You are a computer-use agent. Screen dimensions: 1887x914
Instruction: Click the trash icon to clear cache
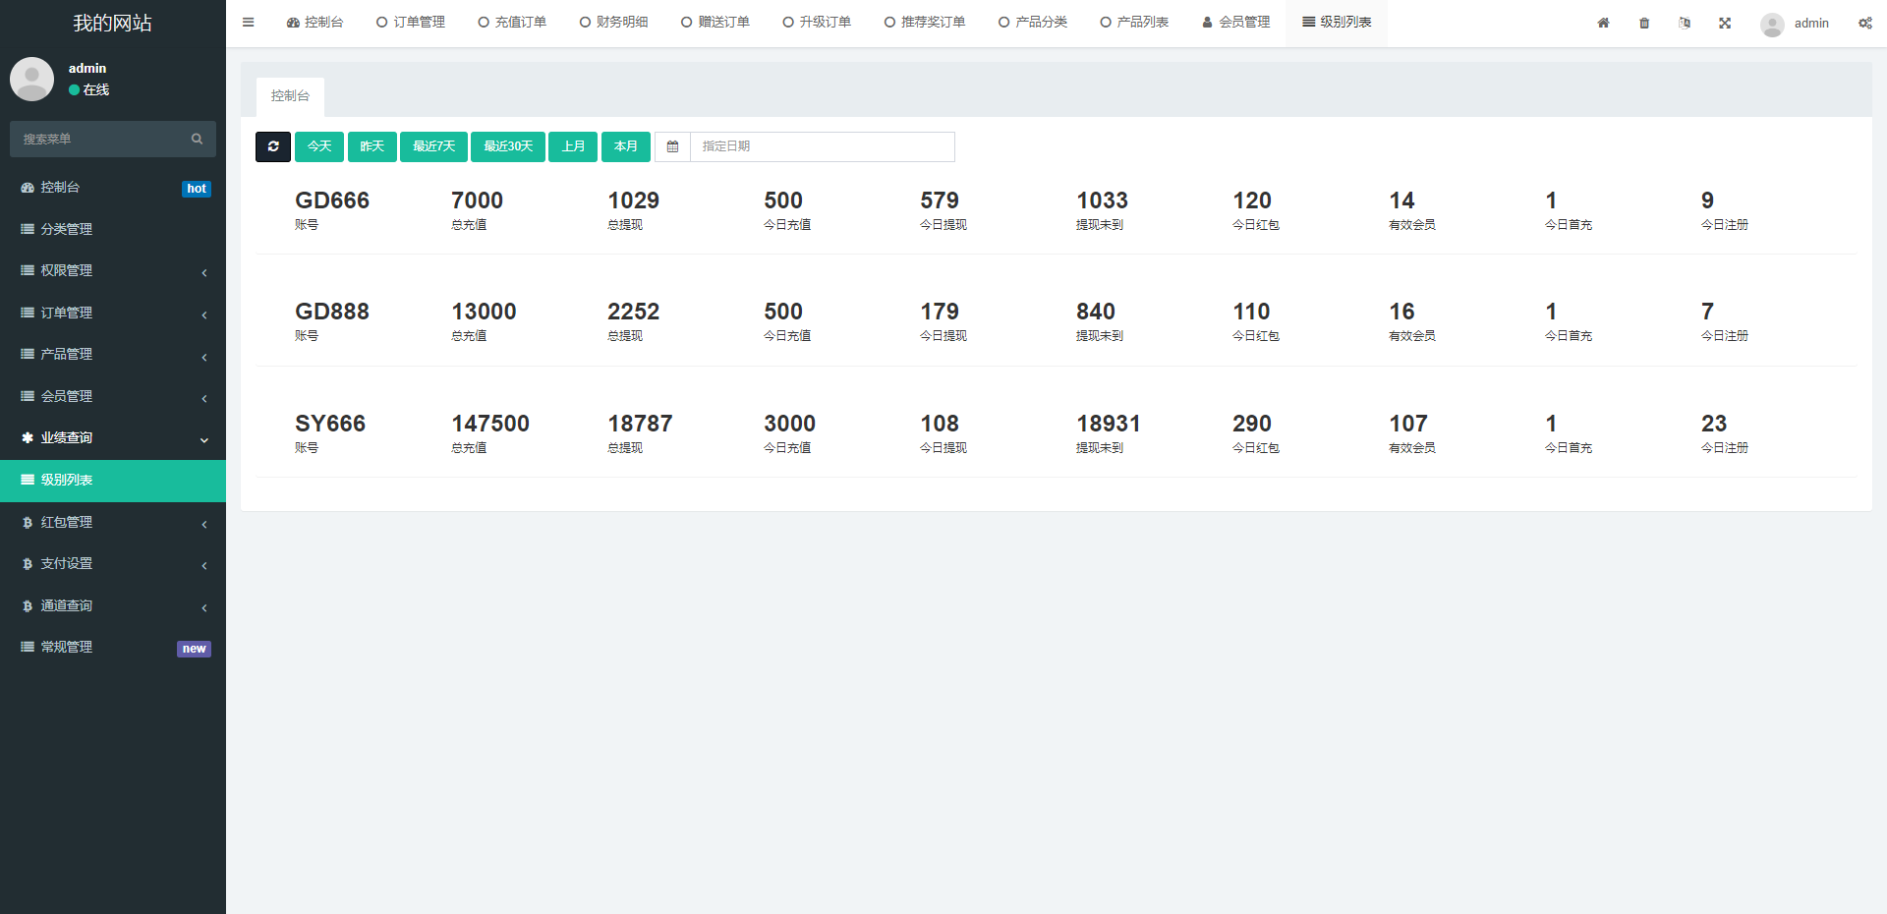coord(1644,23)
